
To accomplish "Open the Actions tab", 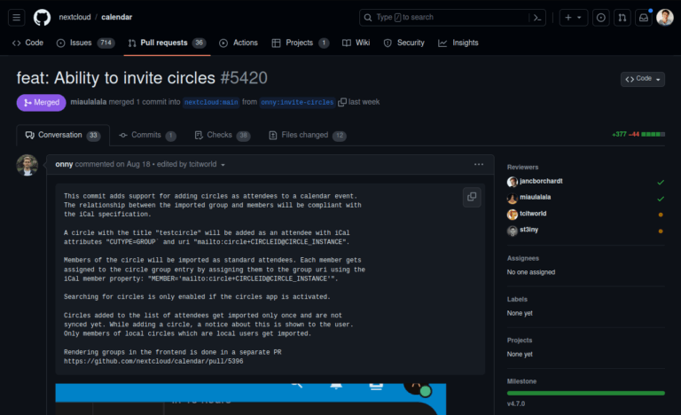I will click(x=239, y=43).
